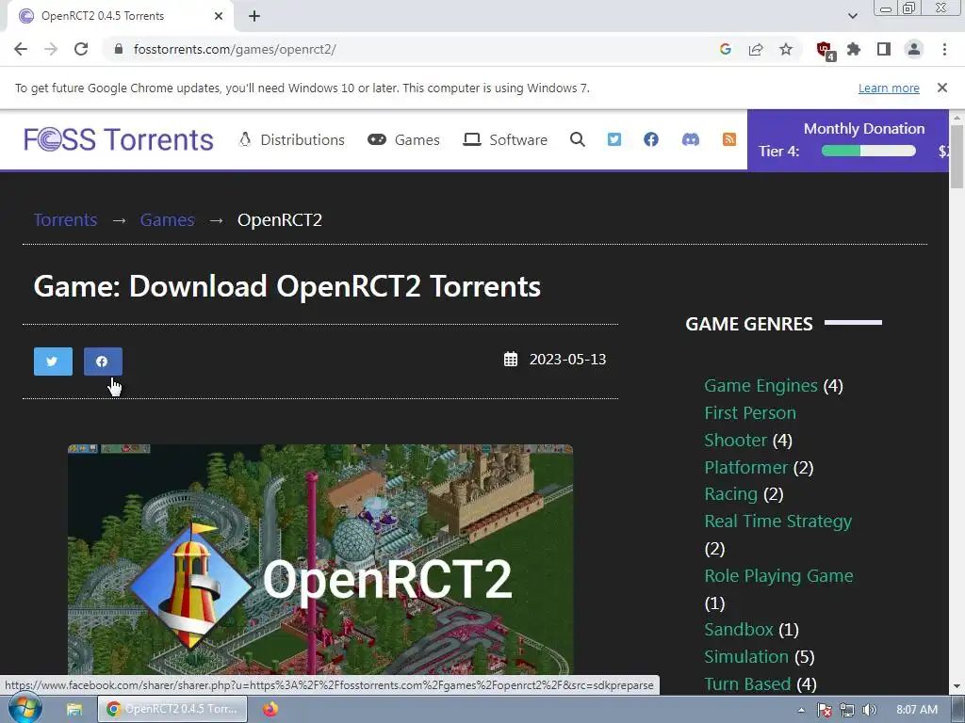Open File Explorer from taskbar
Image resolution: width=965 pixels, height=723 pixels.
coord(74,710)
